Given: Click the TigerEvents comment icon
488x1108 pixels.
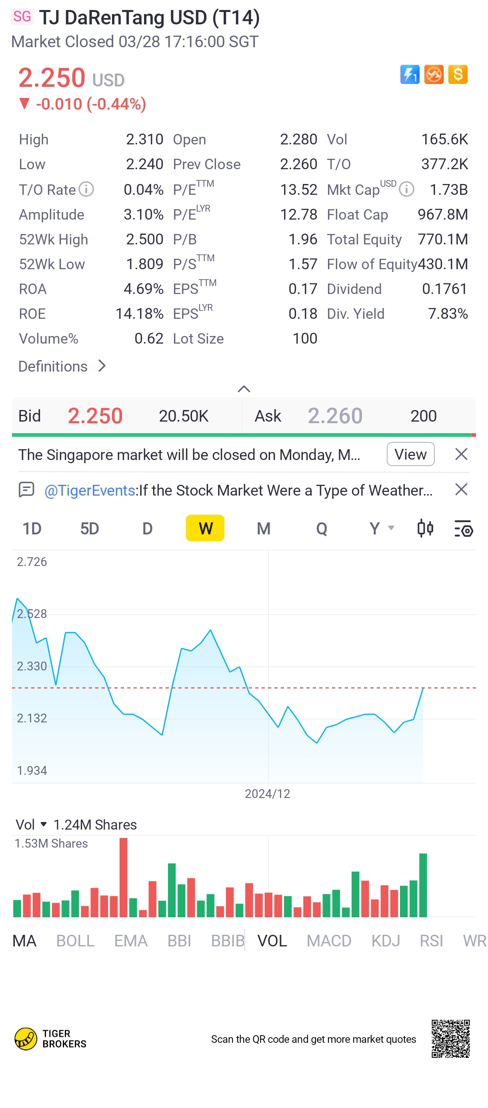Looking at the screenshot, I should 27,490.
